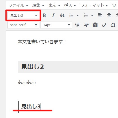
Task: Clear formatting with eraser icon
Action: [x=104, y=25]
